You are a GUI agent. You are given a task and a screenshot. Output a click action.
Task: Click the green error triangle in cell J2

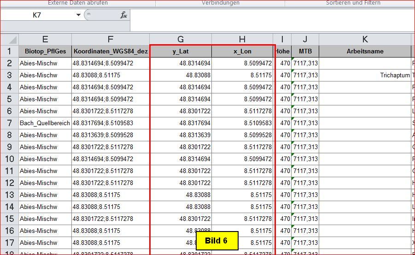(293, 59)
